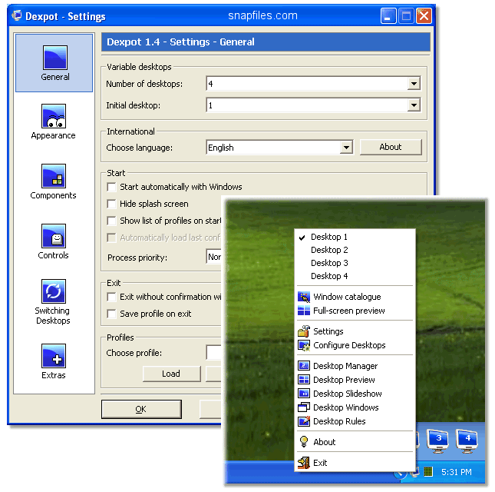Click the English language value field
This screenshot has width=495, height=492.
(273, 148)
